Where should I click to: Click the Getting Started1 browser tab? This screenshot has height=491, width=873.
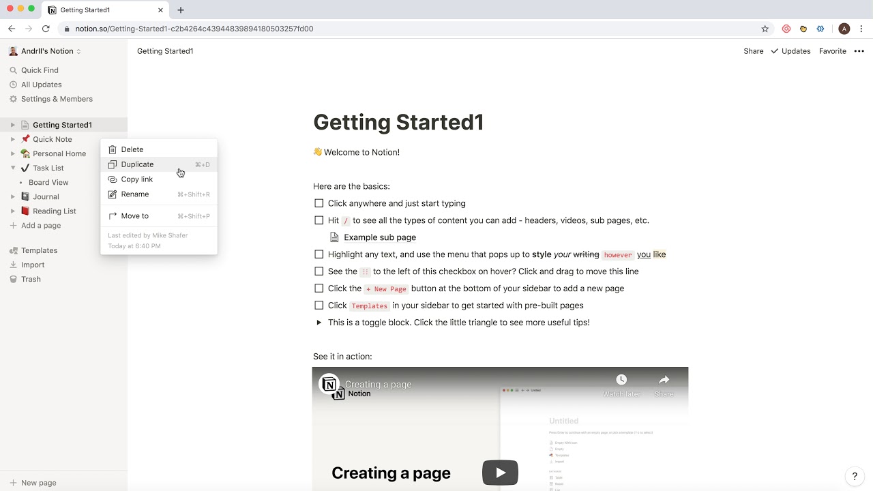[104, 10]
